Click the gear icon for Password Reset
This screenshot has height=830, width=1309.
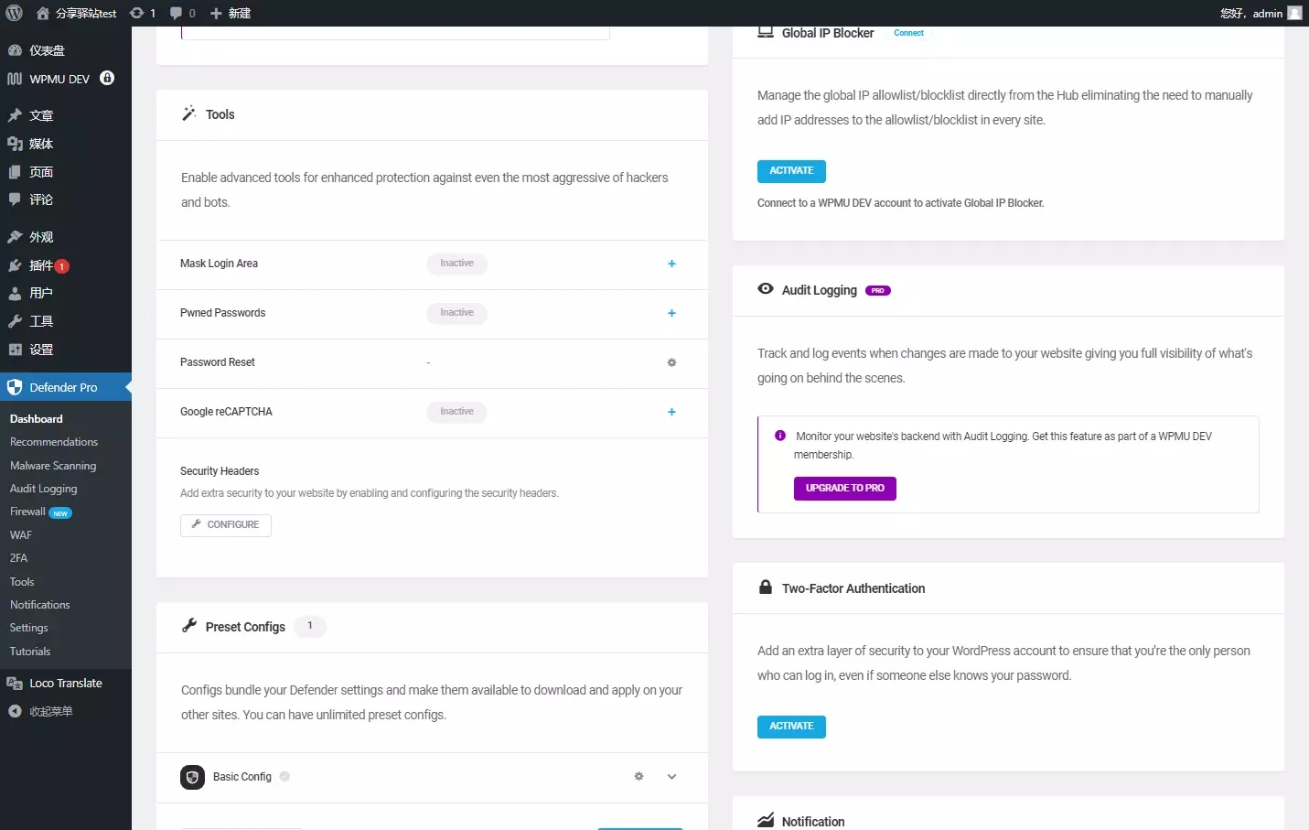[x=671, y=362]
